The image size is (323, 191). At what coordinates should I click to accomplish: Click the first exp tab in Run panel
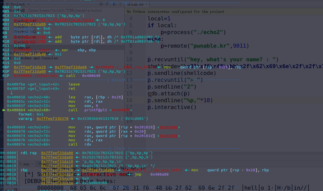[x=26, y=164]
